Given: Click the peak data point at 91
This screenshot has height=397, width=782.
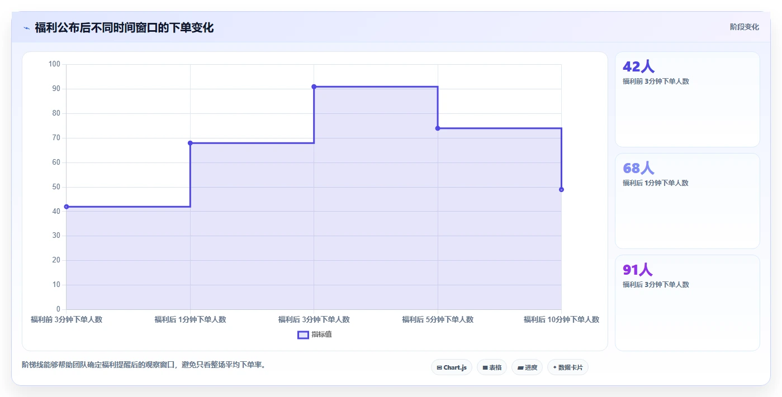Looking at the screenshot, I should point(314,87).
